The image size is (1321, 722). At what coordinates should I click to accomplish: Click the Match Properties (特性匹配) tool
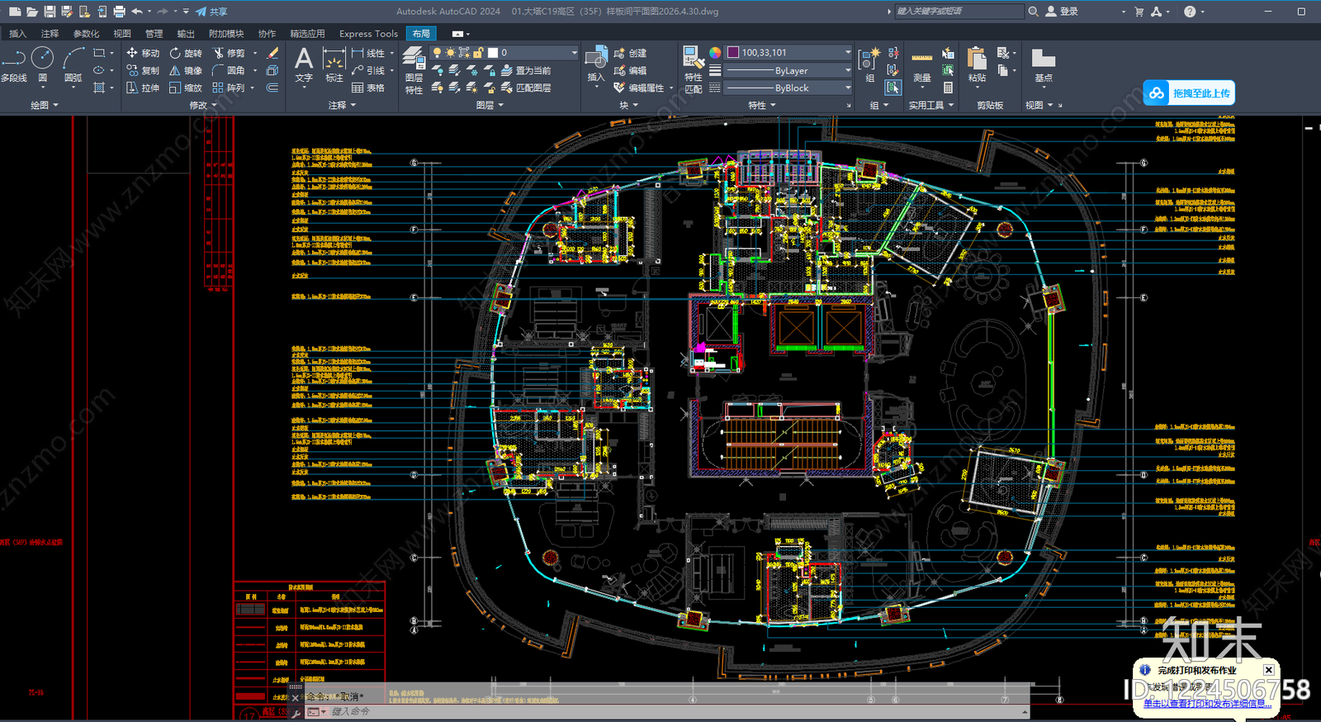click(694, 70)
